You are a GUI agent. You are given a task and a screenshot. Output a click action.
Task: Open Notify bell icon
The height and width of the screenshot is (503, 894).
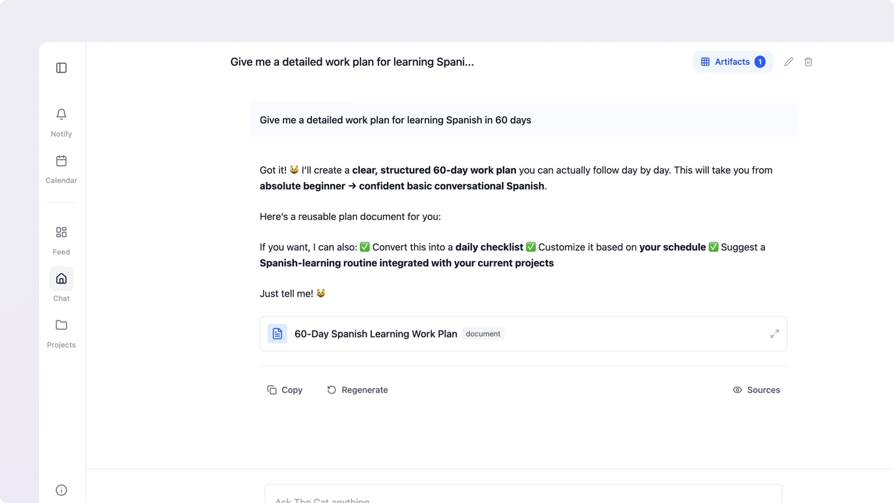pyautogui.click(x=61, y=115)
